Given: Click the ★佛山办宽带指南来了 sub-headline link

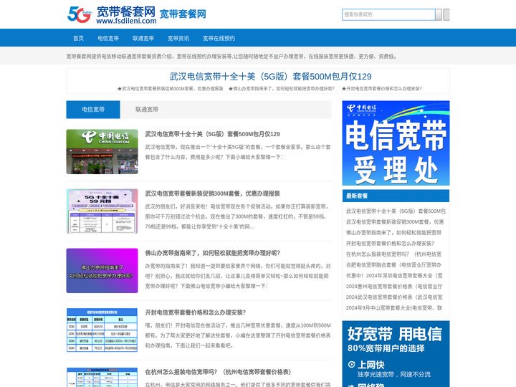Looking at the screenshot, I should [x=282, y=89].
